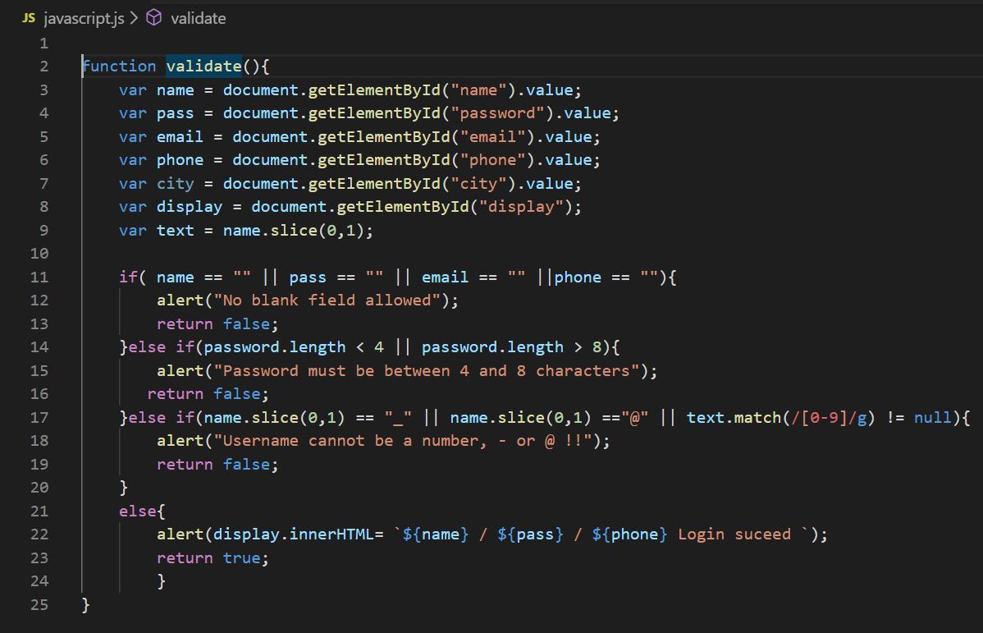
Task: Click return true on line 23
Action: 210,557
